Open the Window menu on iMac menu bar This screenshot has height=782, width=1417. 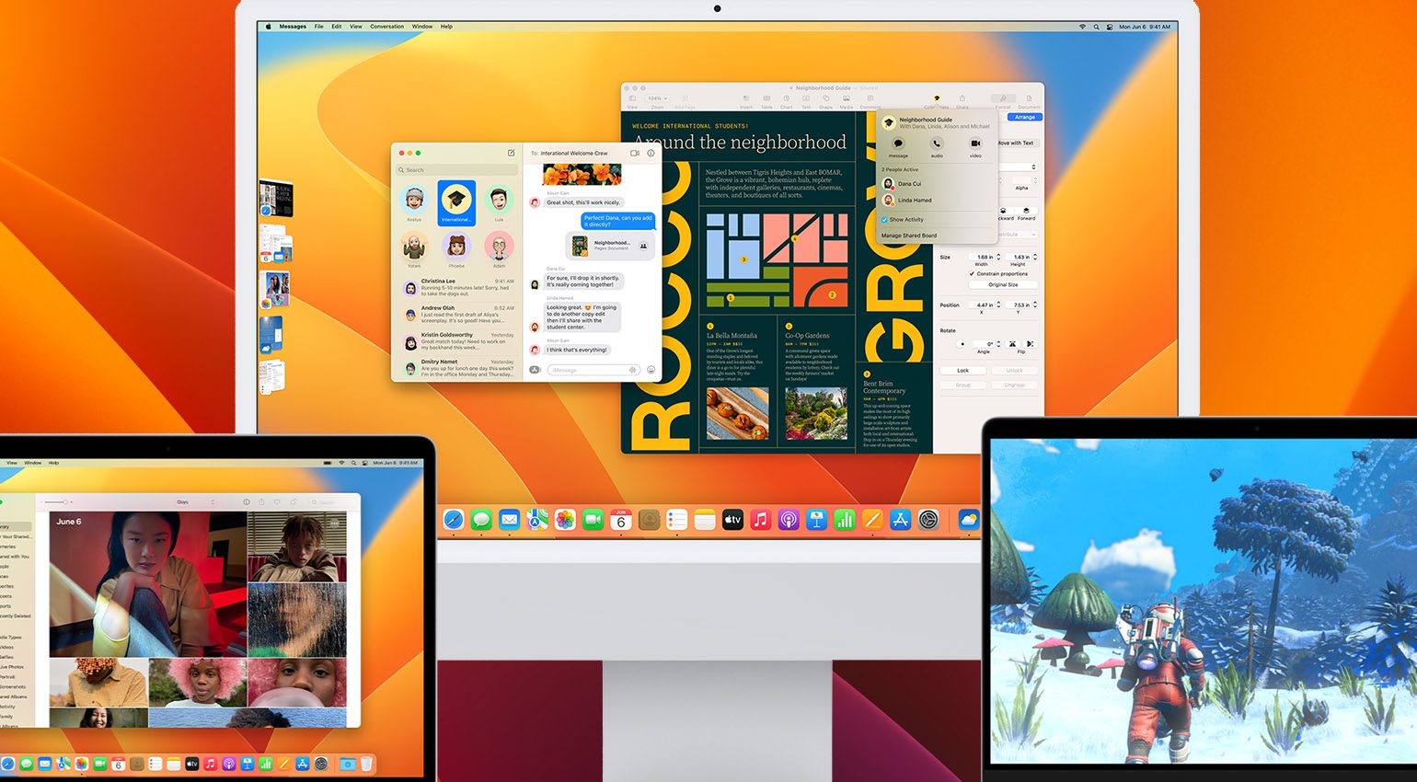tap(422, 27)
